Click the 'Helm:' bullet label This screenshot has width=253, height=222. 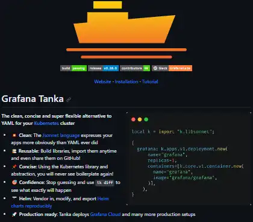pyautogui.click(x=25, y=198)
